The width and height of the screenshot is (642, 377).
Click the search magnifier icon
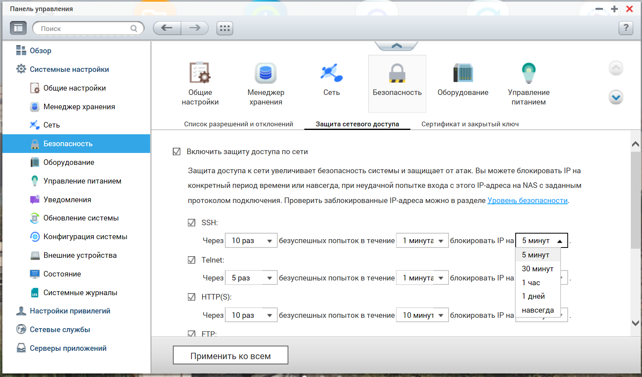coord(134,29)
